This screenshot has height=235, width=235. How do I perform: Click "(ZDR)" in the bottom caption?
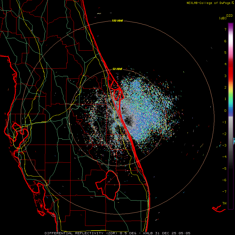pyautogui.click(x=112, y=233)
